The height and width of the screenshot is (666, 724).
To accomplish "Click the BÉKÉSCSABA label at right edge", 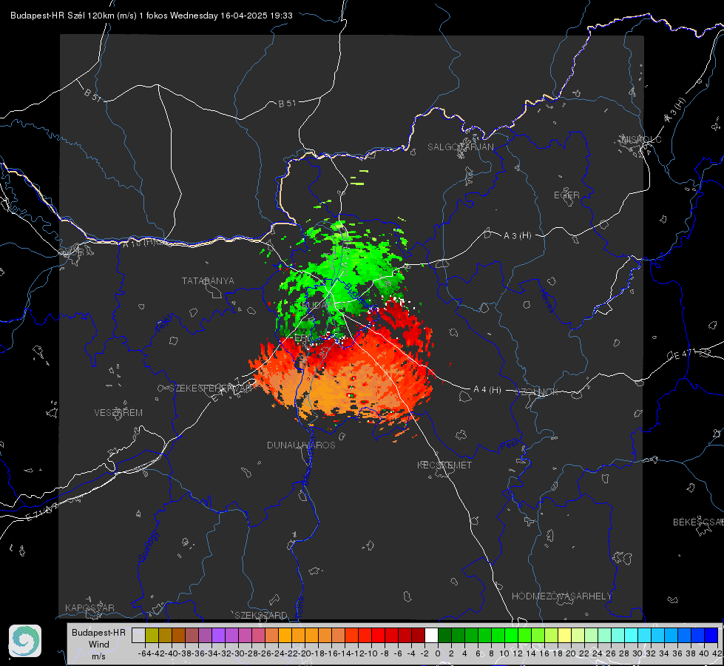I will [698, 522].
